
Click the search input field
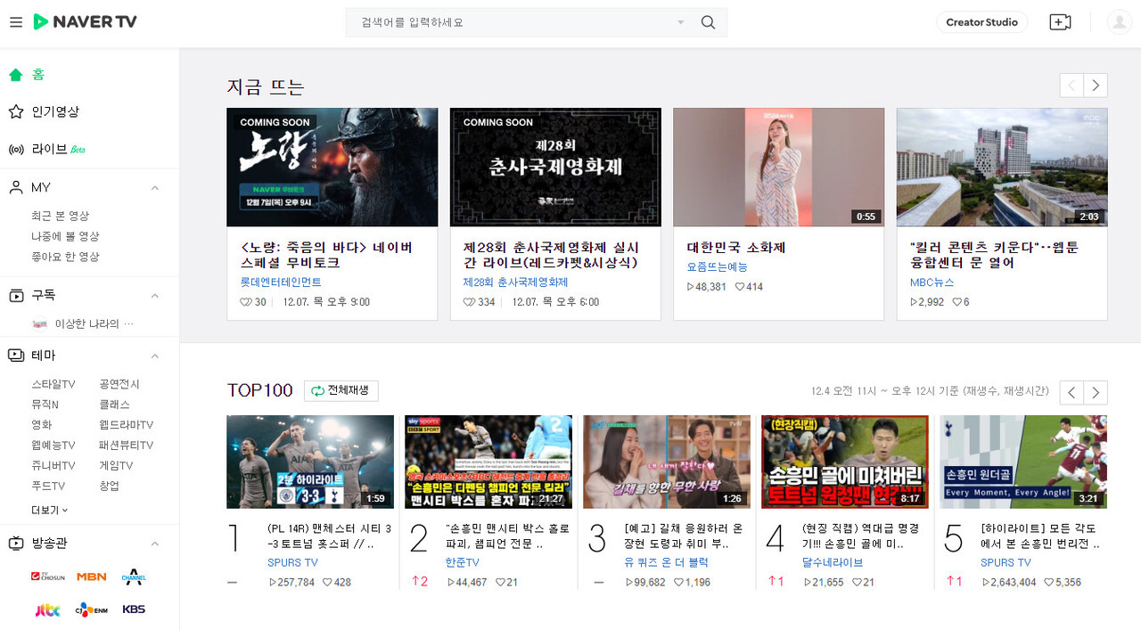pyautogui.click(x=513, y=22)
